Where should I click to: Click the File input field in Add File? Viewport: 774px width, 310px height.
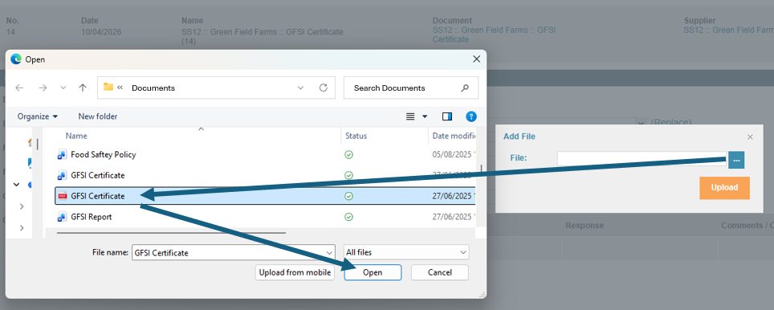[x=642, y=158]
